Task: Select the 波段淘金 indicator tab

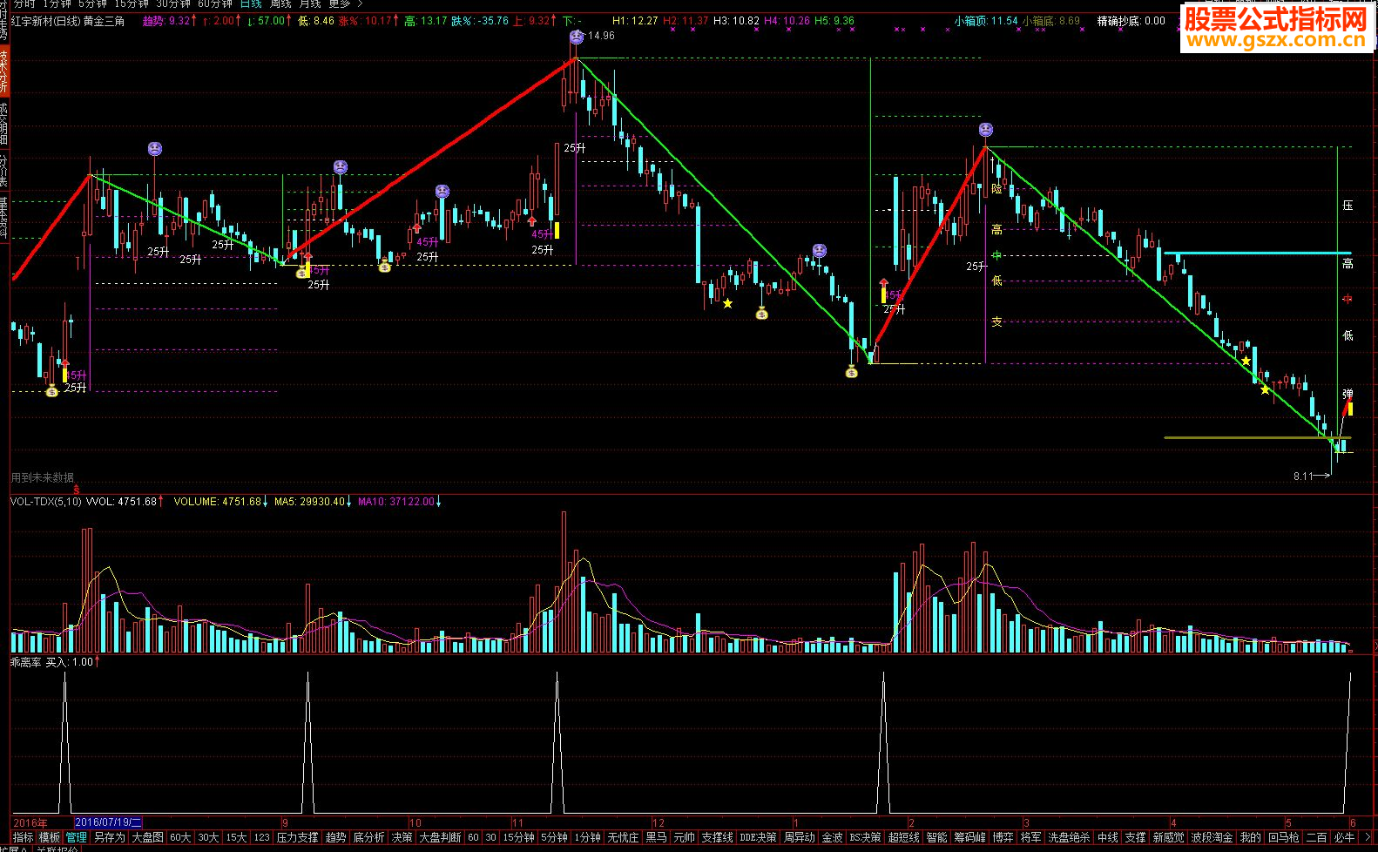Action: pyautogui.click(x=1213, y=837)
